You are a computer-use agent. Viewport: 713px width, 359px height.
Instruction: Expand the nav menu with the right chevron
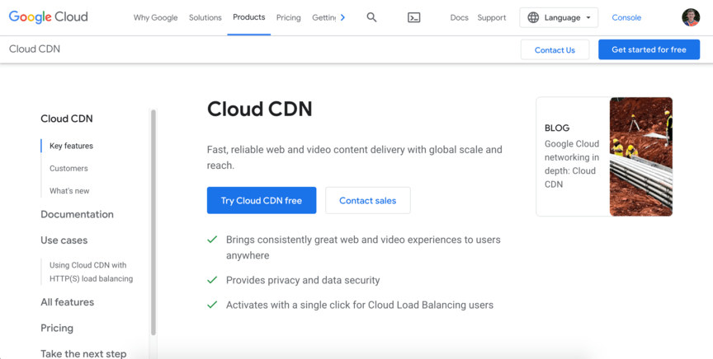342,17
